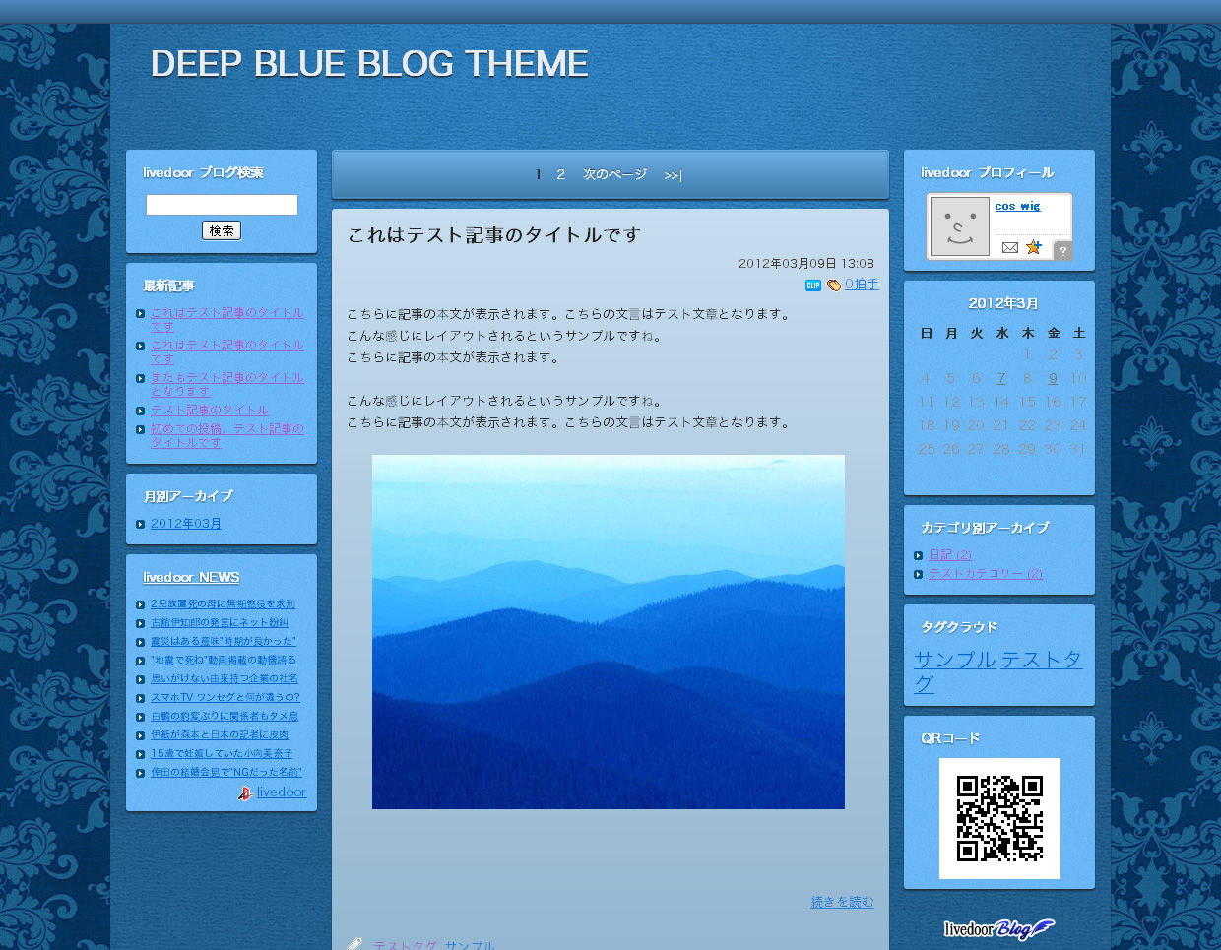Click サンプル tag below the article
Viewport: 1221px width, 950px height.
pos(470,946)
